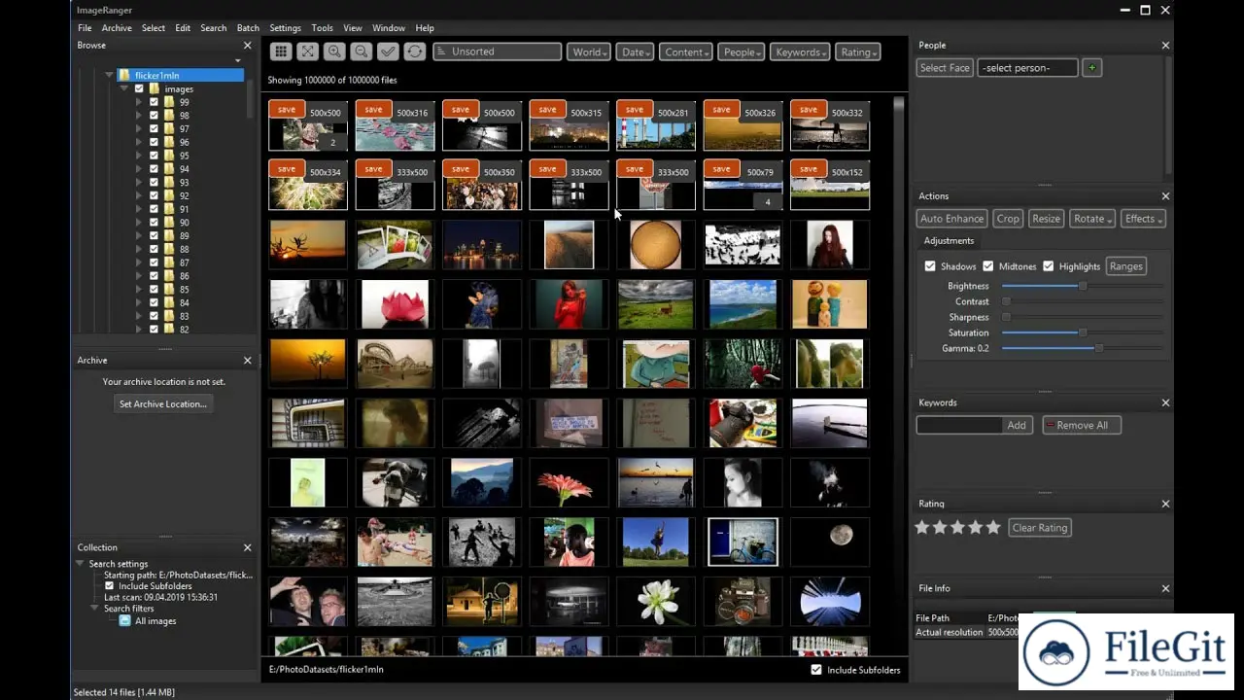Screen dimensions: 1244x700
Task: Open the select person combo box
Action: 1027,68
